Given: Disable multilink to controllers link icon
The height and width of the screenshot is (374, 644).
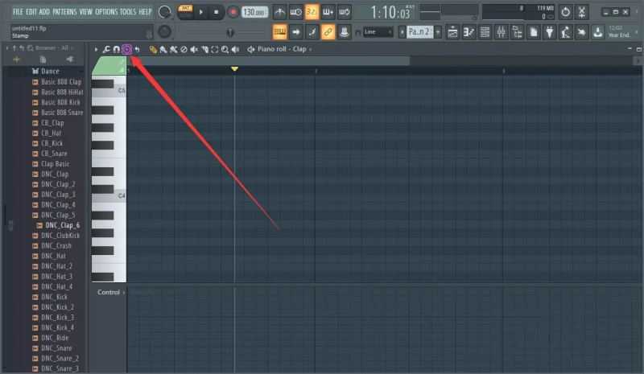Looking at the screenshot, I should 328,32.
